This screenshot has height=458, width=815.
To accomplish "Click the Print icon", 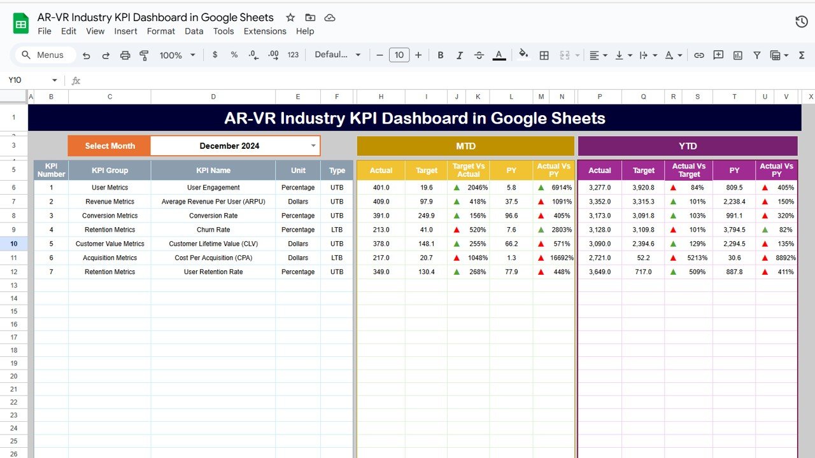I will [125, 55].
